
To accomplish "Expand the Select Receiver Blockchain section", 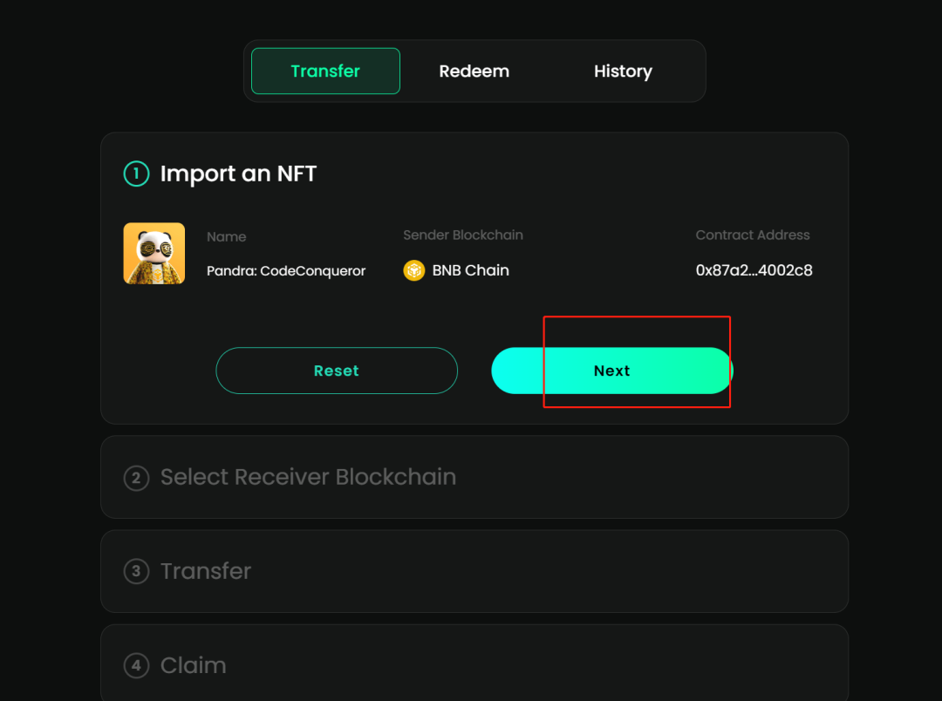I will coord(308,477).
